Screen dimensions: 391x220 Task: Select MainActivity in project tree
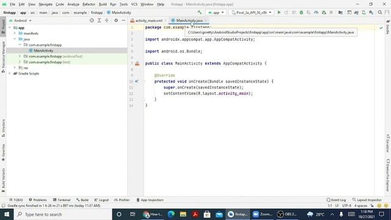(43, 51)
